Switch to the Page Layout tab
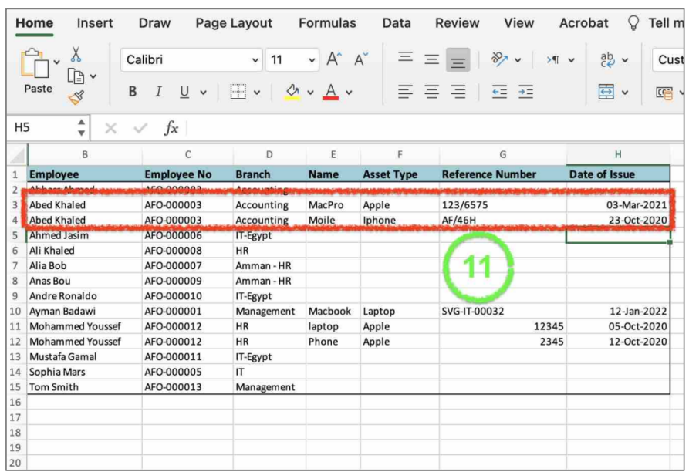 [234, 23]
